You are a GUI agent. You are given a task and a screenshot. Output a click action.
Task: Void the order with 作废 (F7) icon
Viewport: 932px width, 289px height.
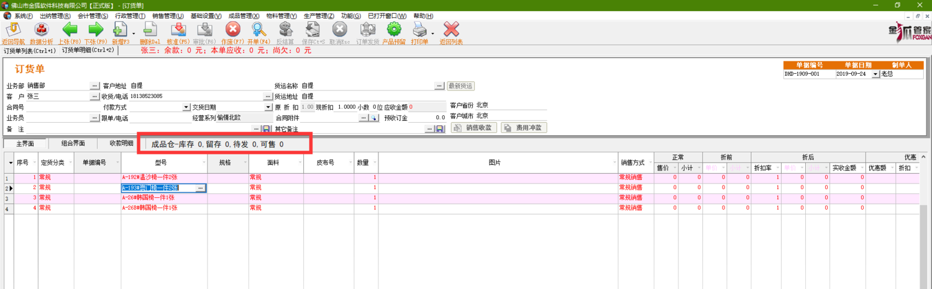232,30
